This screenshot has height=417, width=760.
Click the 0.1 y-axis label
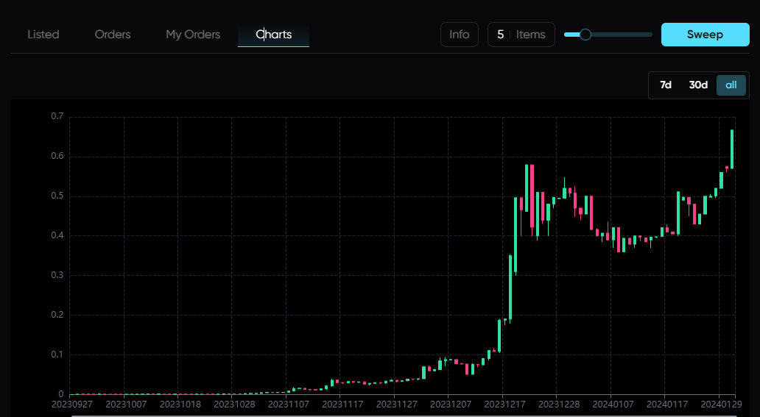[x=57, y=354]
